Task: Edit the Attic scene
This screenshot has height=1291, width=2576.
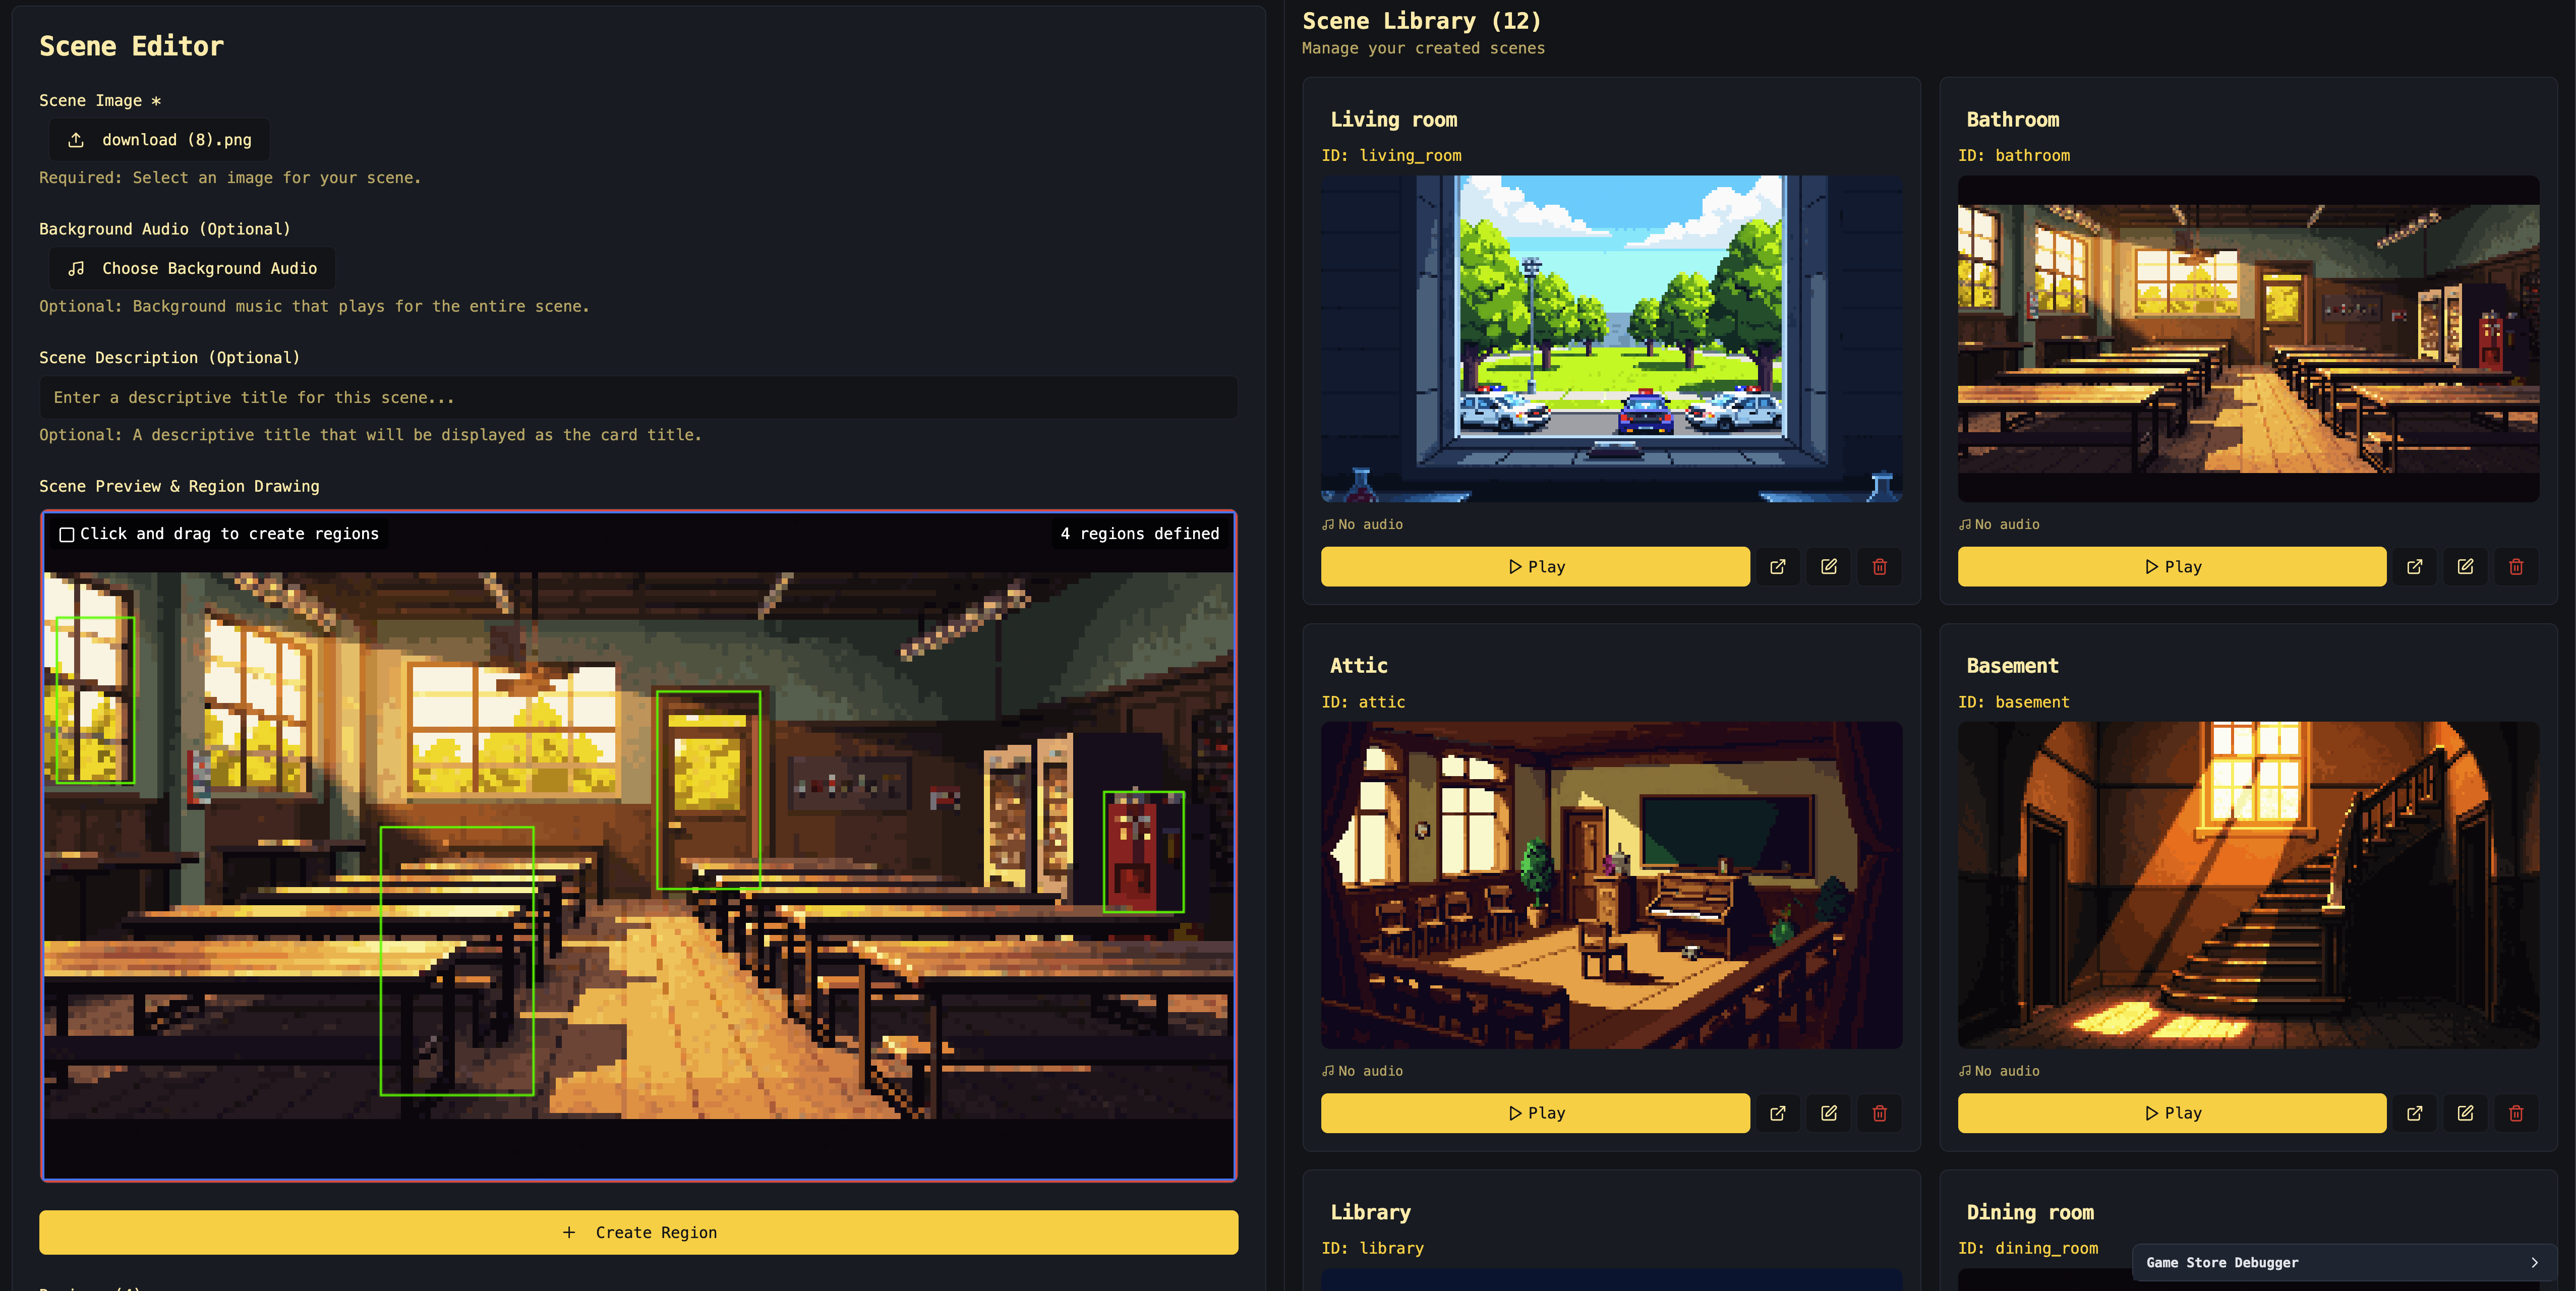Action: pos(1828,1113)
